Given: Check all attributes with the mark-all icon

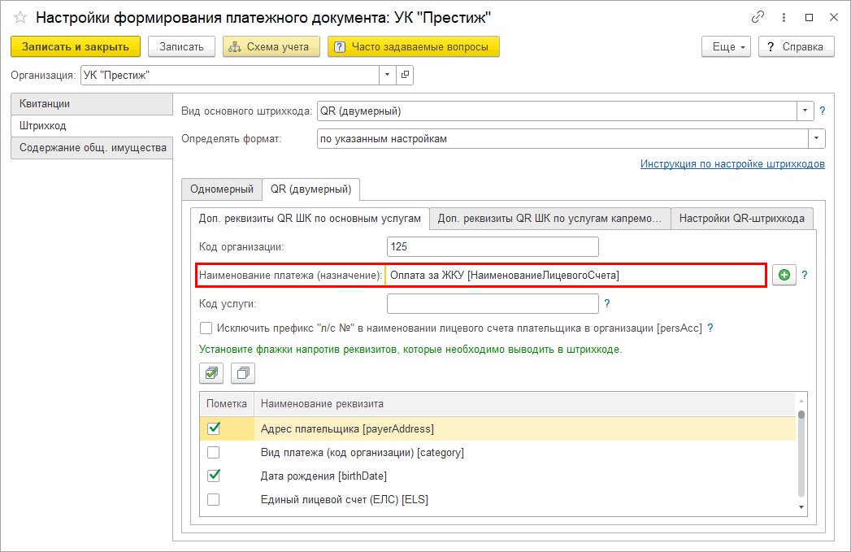Looking at the screenshot, I should pyautogui.click(x=211, y=373).
